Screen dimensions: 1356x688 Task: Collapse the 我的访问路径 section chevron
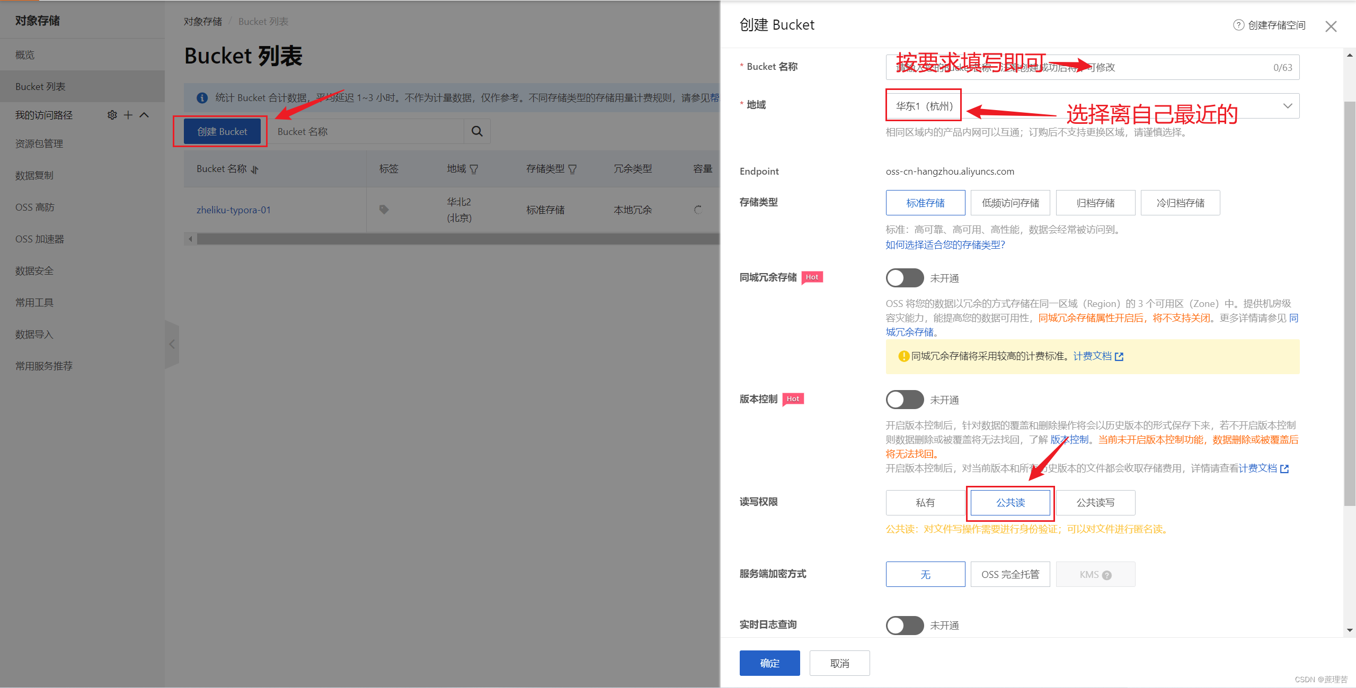pyautogui.click(x=144, y=115)
